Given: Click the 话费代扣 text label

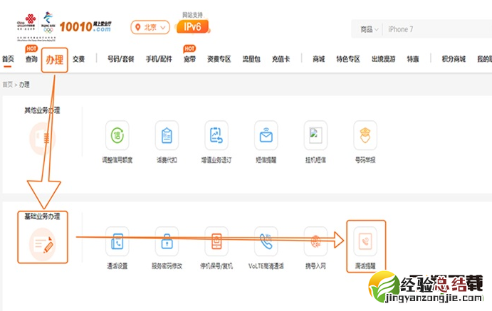Looking at the screenshot, I should click(x=167, y=160).
